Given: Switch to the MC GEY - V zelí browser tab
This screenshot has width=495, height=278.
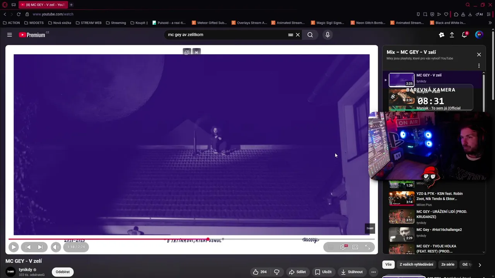Looking at the screenshot, I should click(x=43, y=5).
